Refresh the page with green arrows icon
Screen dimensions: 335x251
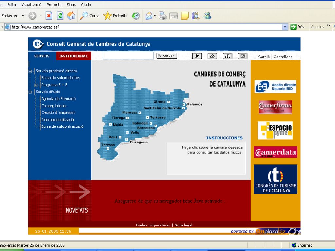tap(60, 16)
